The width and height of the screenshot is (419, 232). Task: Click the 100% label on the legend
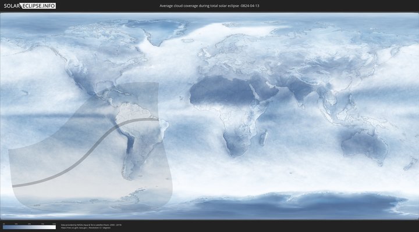[x=54, y=223]
